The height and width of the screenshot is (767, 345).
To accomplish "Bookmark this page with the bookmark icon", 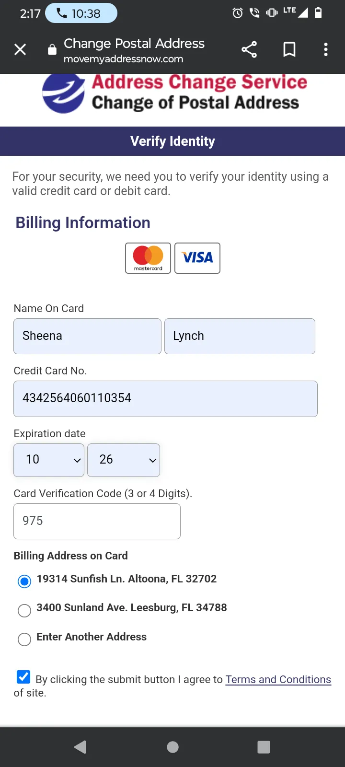I will coord(289,49).
